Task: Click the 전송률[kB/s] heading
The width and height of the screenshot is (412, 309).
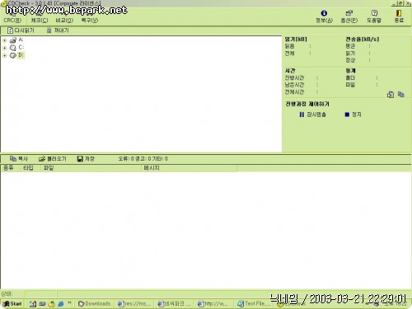Action: [x=363, y=40]
